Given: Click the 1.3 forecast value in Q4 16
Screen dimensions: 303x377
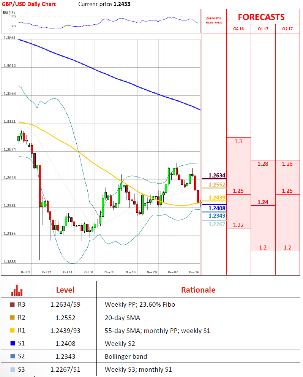Looking at the screenshot, I should click(x=238, y=141).
